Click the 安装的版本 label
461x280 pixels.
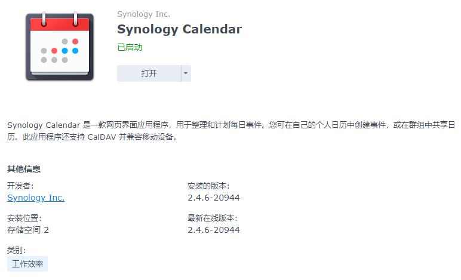(x=208, y=186)
